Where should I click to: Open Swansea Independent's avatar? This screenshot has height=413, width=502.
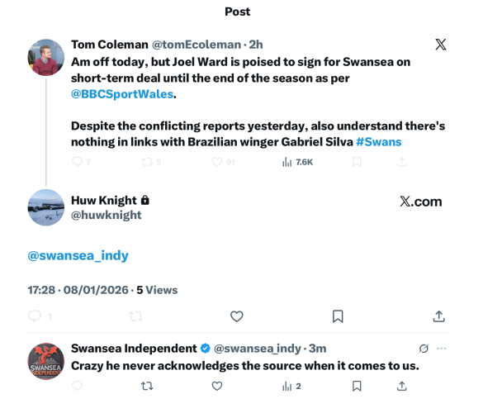coord(46,361)
